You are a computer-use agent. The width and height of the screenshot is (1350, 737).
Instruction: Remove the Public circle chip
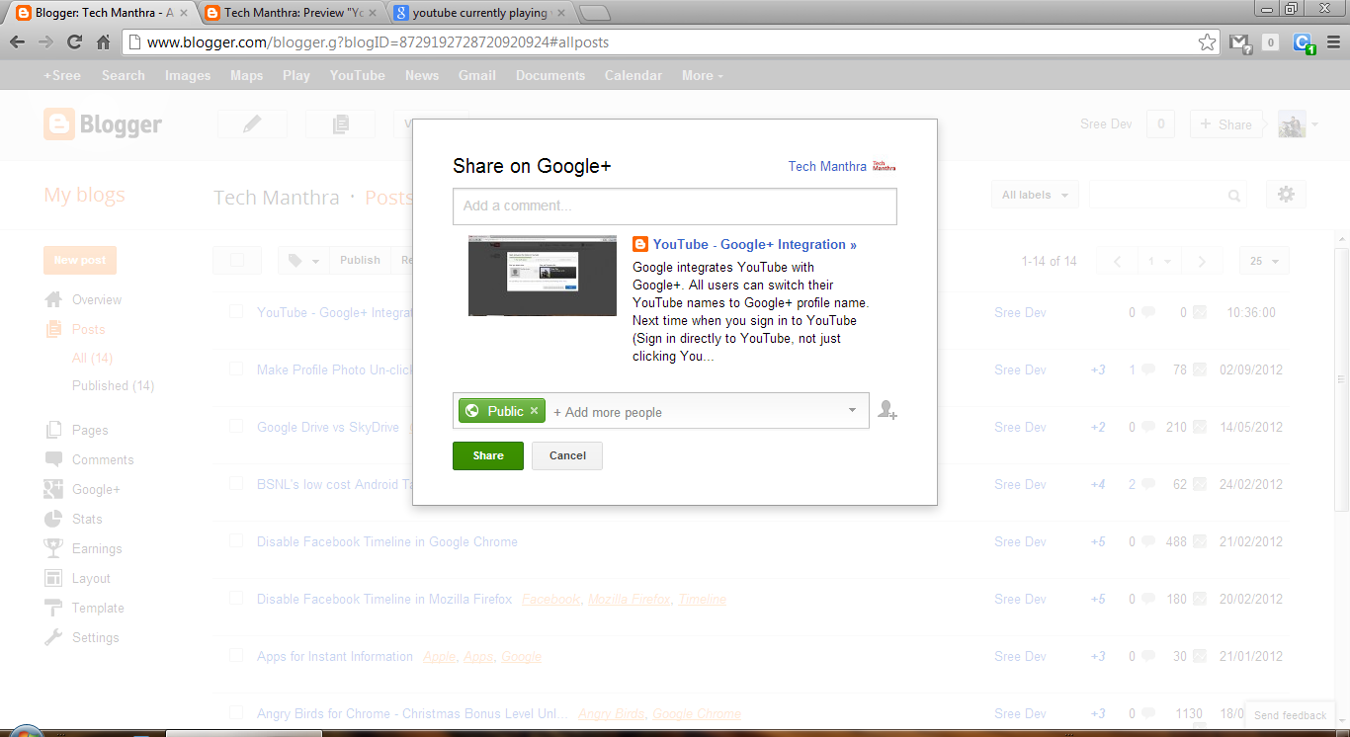(535, 411)
